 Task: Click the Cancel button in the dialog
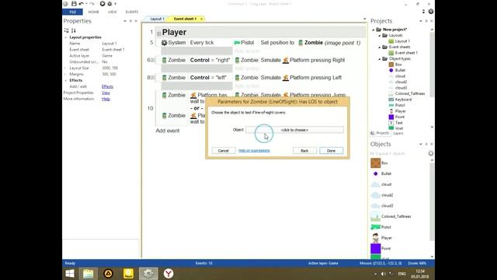point(224,150)
